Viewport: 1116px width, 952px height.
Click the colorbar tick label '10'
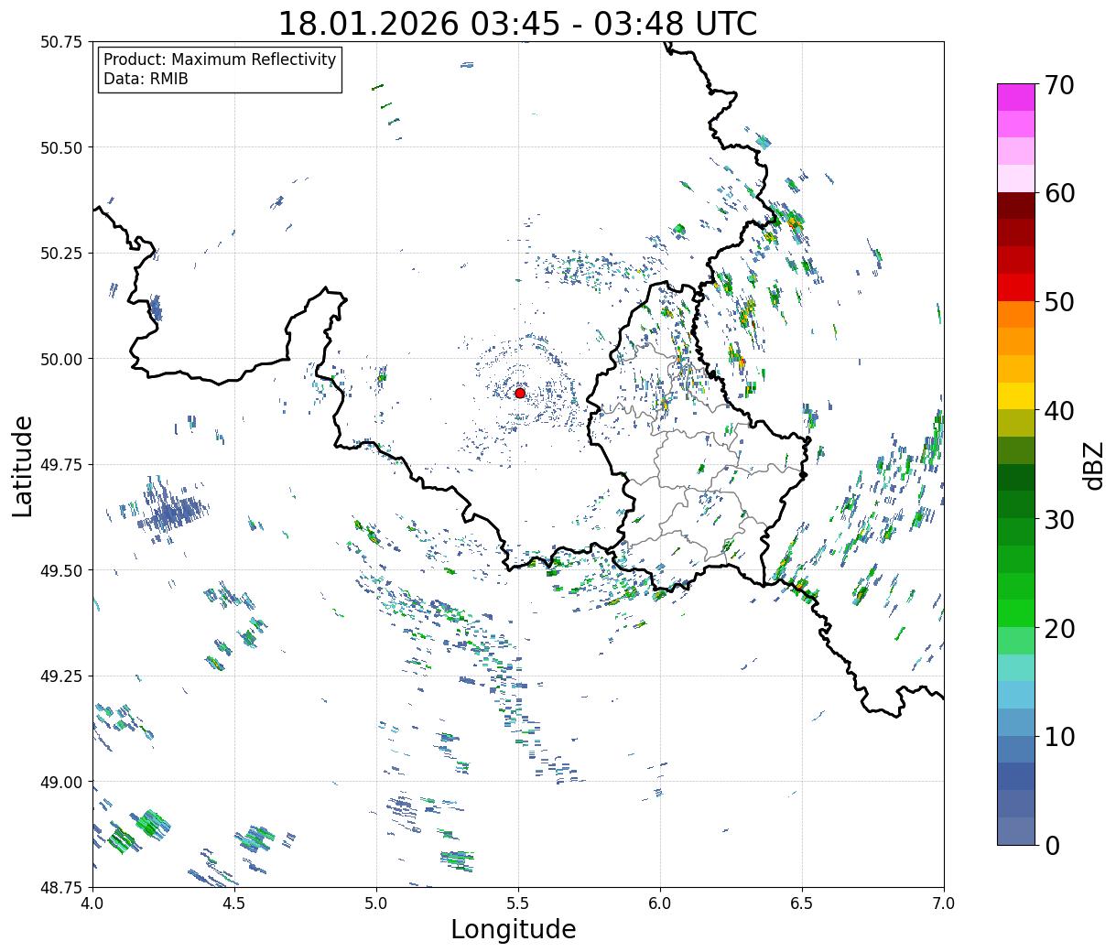1059,736
